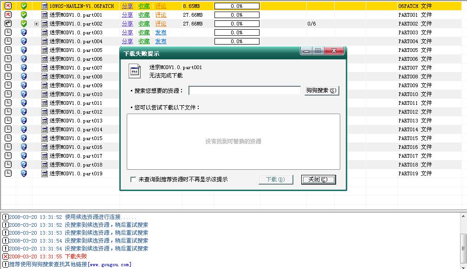
Task: Click 收藏 link for 迷宗MODV1.0.part001
Action: [144, 15]
